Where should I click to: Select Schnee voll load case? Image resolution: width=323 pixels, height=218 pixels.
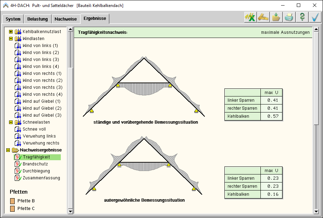34,129
